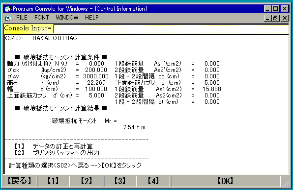Click the 計算種類の選択<S02>へ戻る instruction line
This screenshot has width=293, height=190.
pyautogui.click(x=75, y=165)
